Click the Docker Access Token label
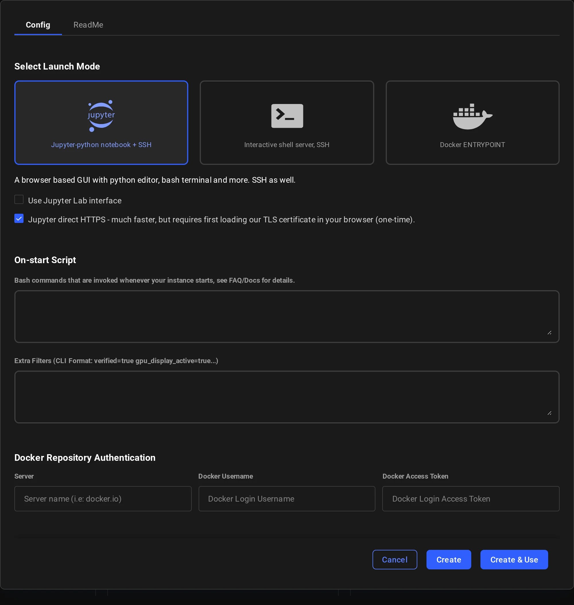 [415, 476]
